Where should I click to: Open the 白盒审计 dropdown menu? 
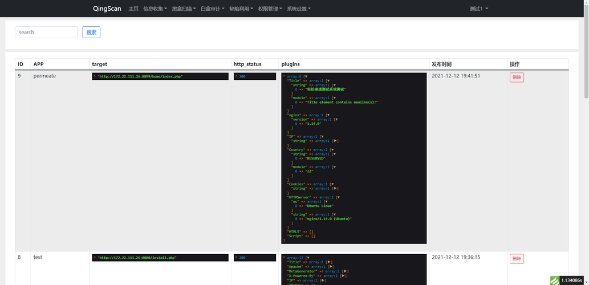click(213, 9)
